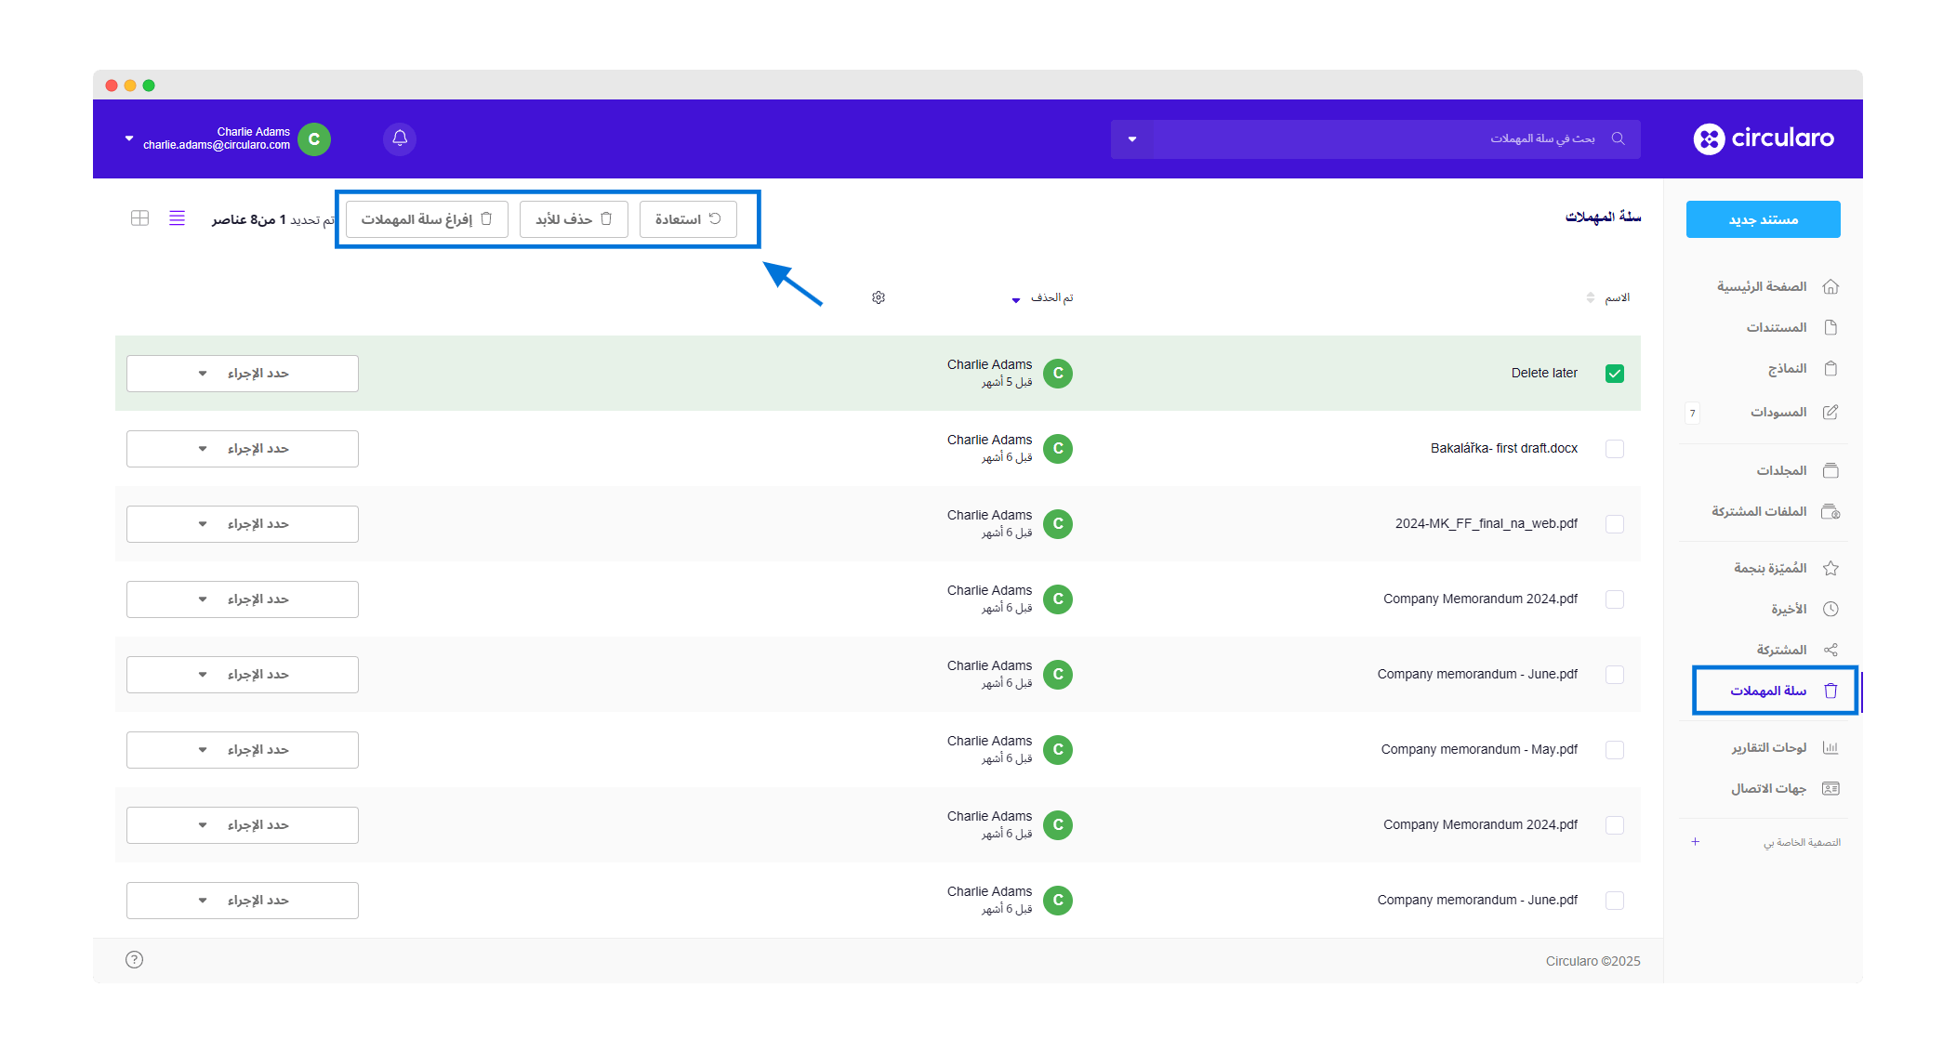Click search magnifier icon

(x=1619, y=138)
